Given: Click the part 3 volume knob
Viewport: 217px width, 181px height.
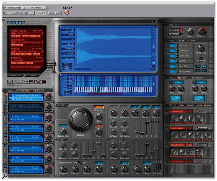Looking at the screenshot, I should (48, 116).
